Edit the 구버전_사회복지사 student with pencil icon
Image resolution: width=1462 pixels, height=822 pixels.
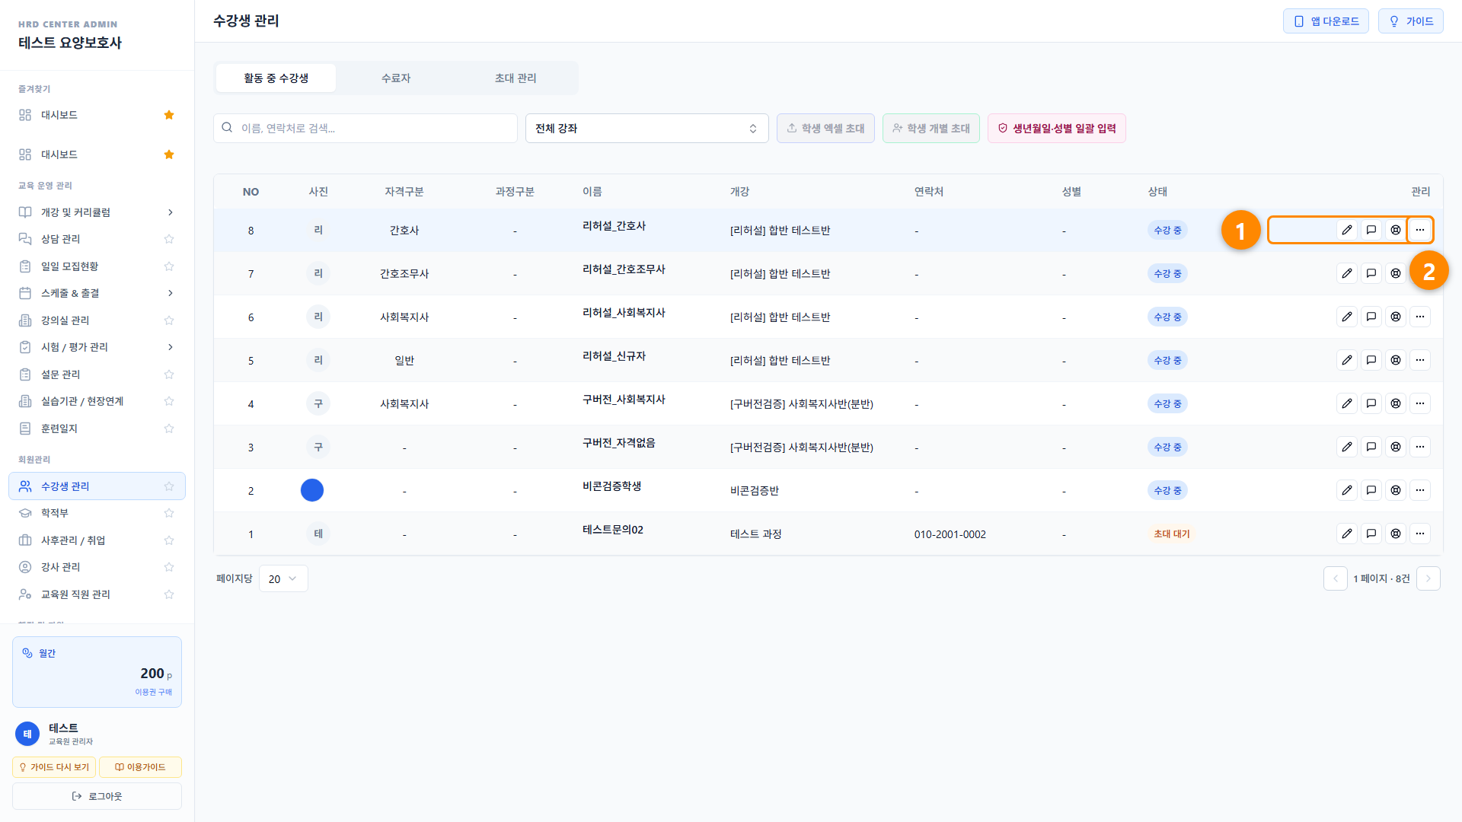(x=1347, y=403)
